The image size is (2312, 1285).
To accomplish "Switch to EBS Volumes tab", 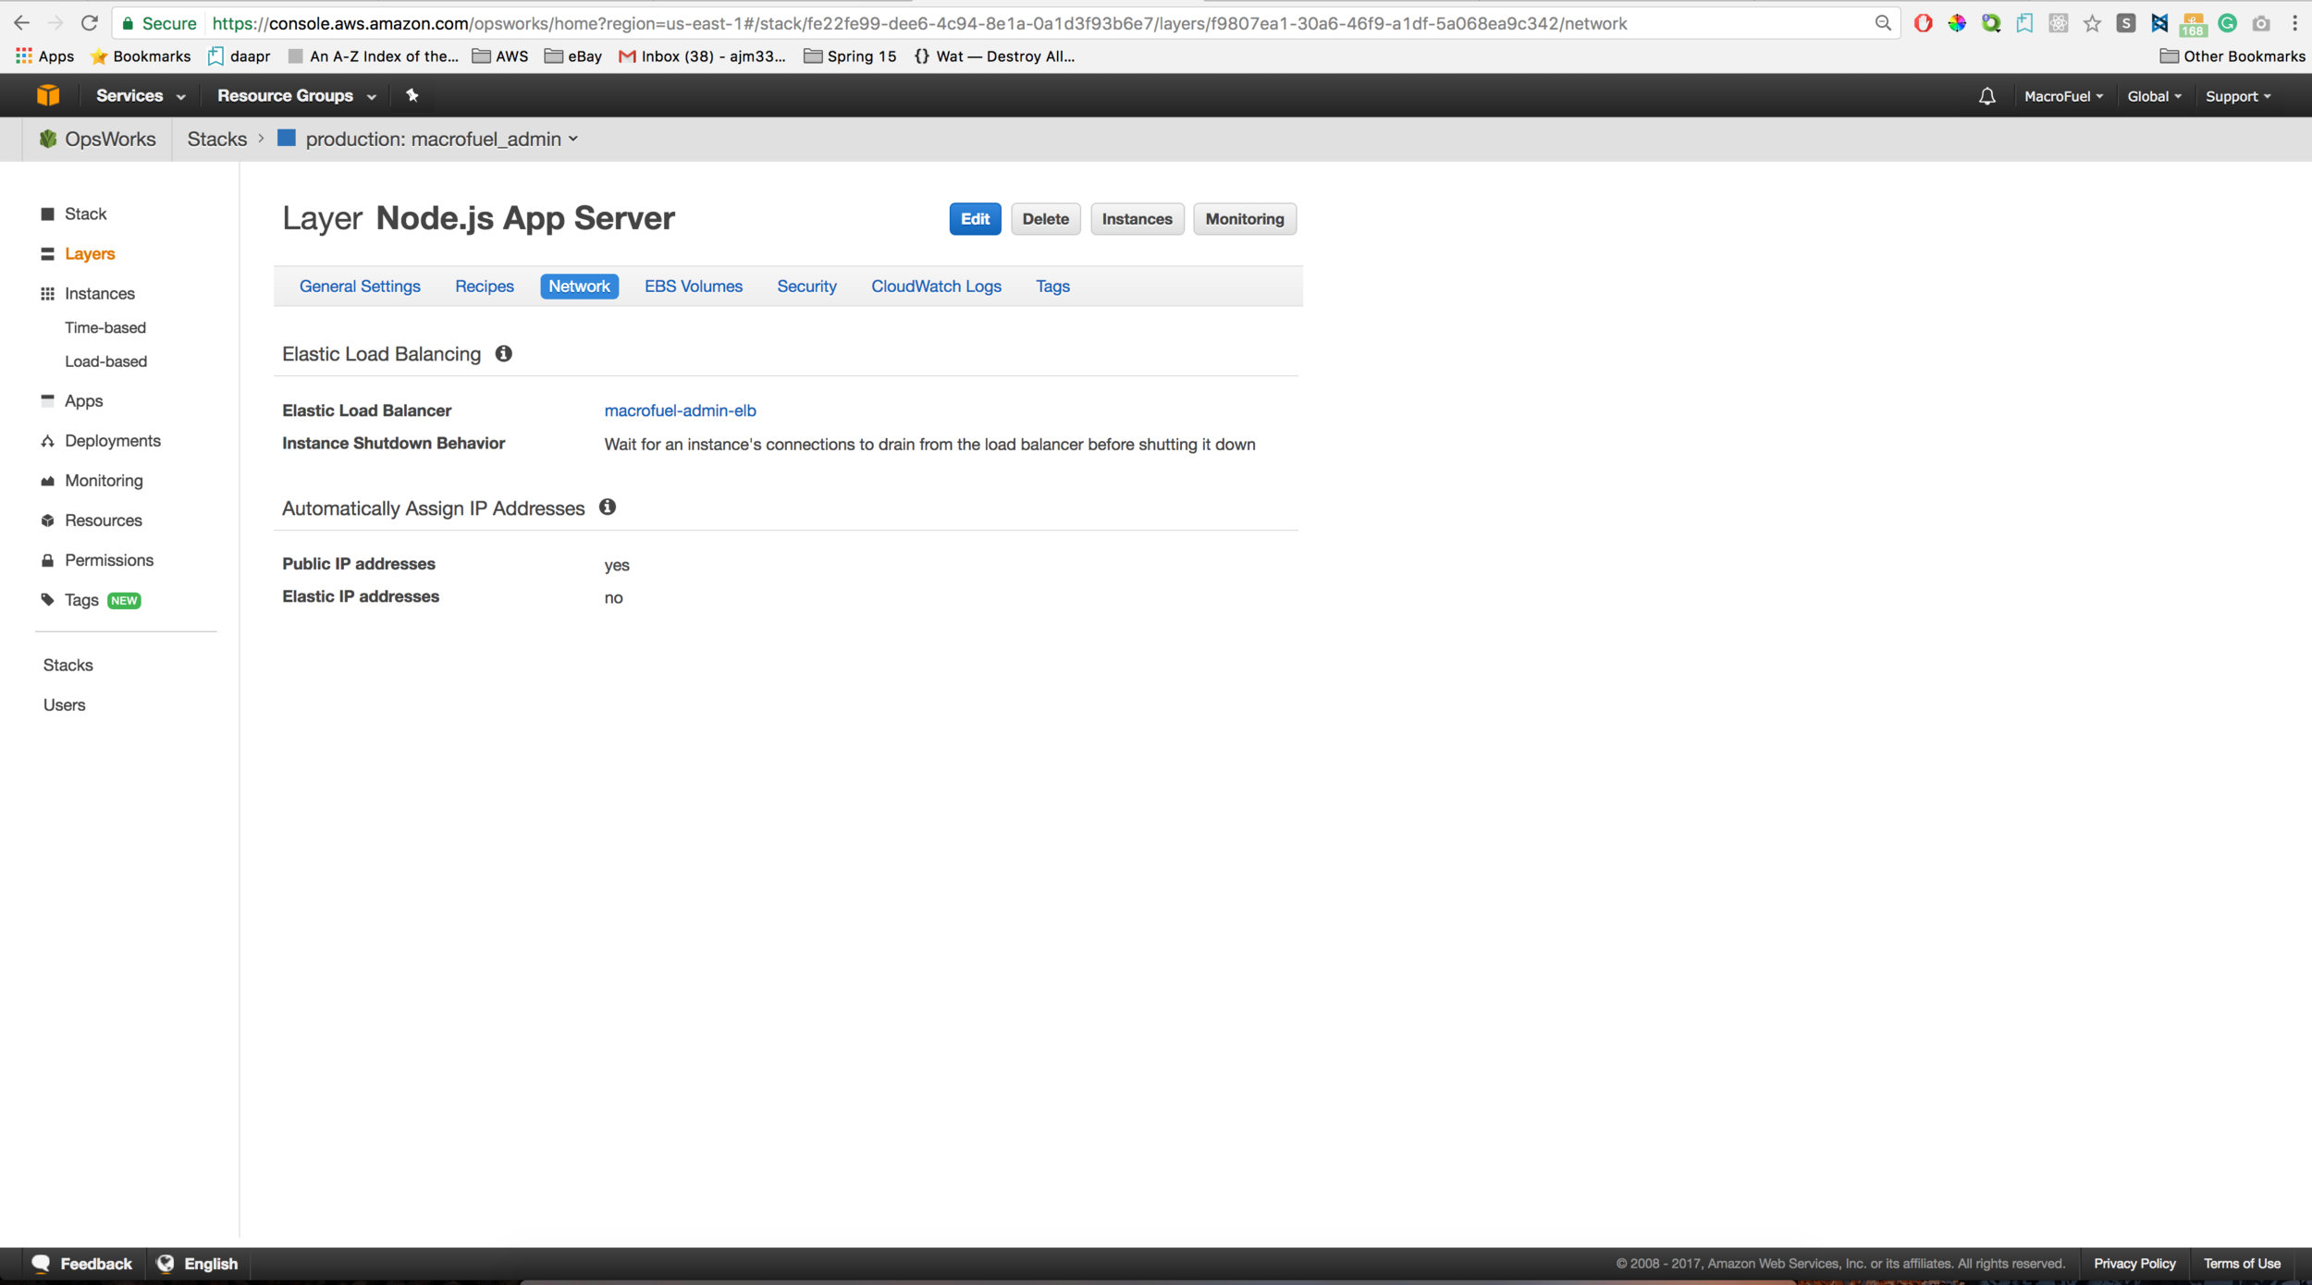I will point(693,286).
